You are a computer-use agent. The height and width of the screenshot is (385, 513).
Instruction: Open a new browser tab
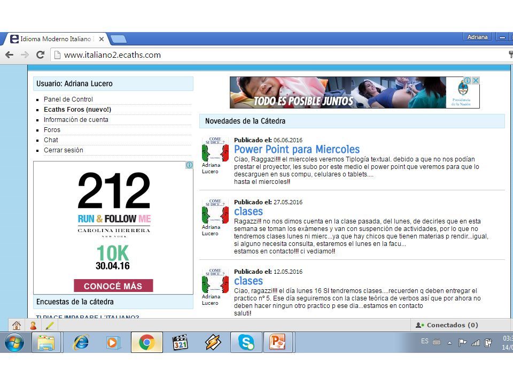(x=119, y=39)
